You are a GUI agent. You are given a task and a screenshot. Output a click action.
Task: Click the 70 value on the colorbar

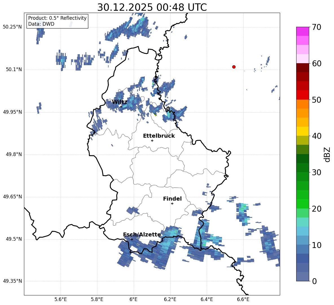317,27
